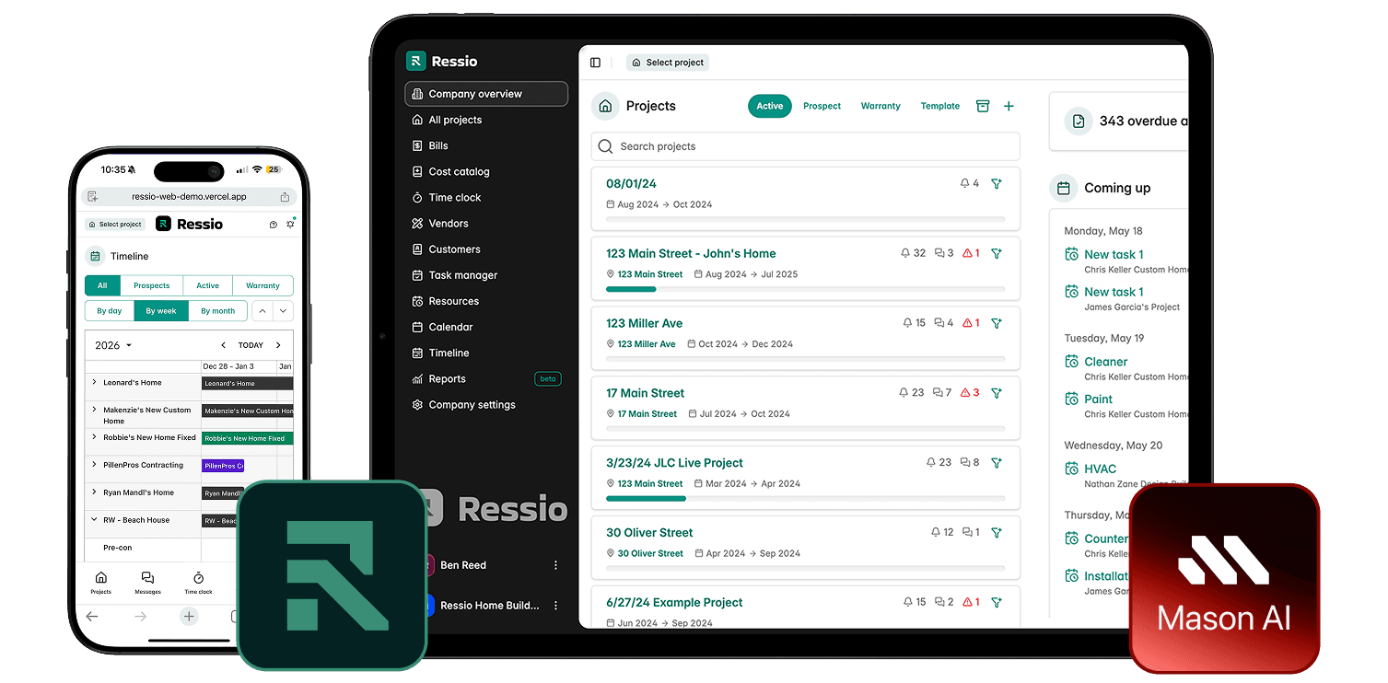
Task: Open the 2026 year dropdown on phone
Action: [113, 345]
